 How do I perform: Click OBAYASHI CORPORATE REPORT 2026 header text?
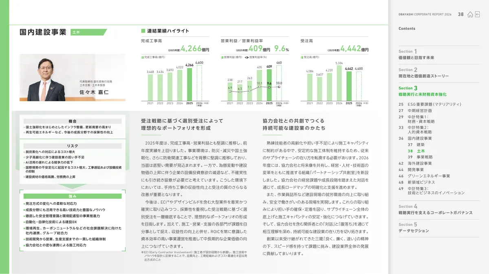point(425,14)
